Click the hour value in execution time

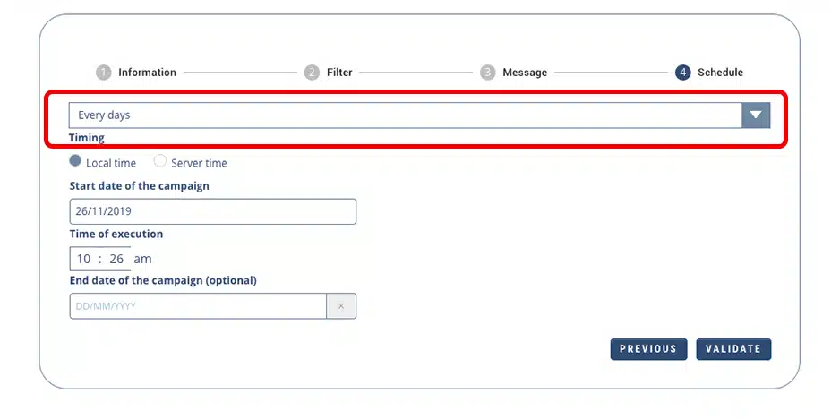83,259
